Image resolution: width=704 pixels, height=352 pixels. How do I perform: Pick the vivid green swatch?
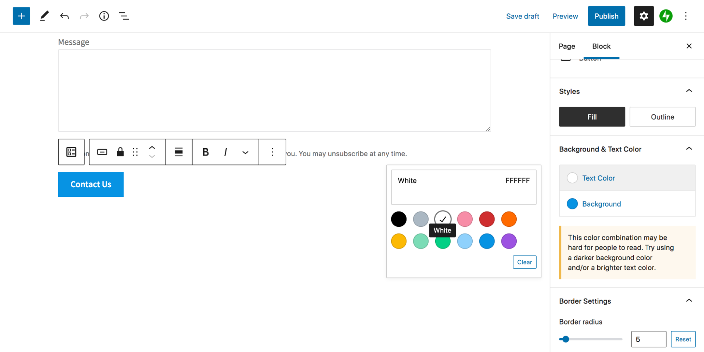[443, 244]
